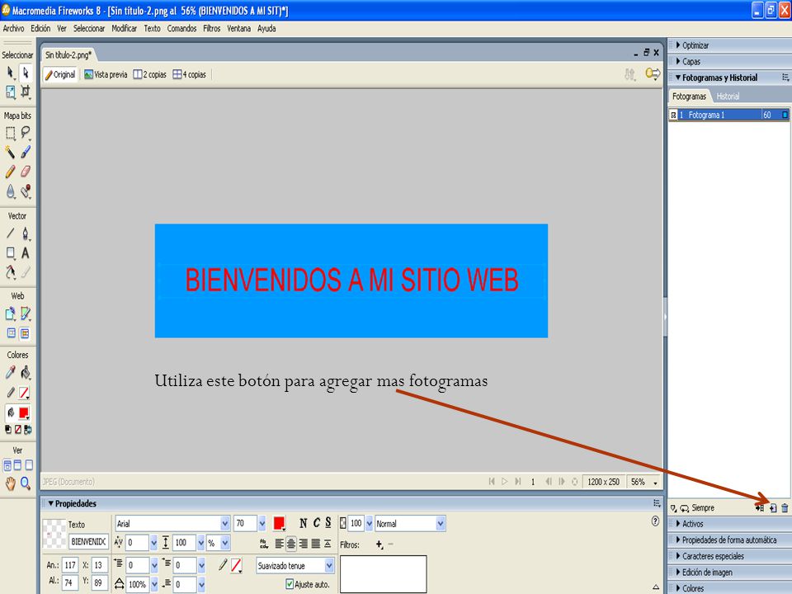Set justified text alignment

(x=316, y=544)
